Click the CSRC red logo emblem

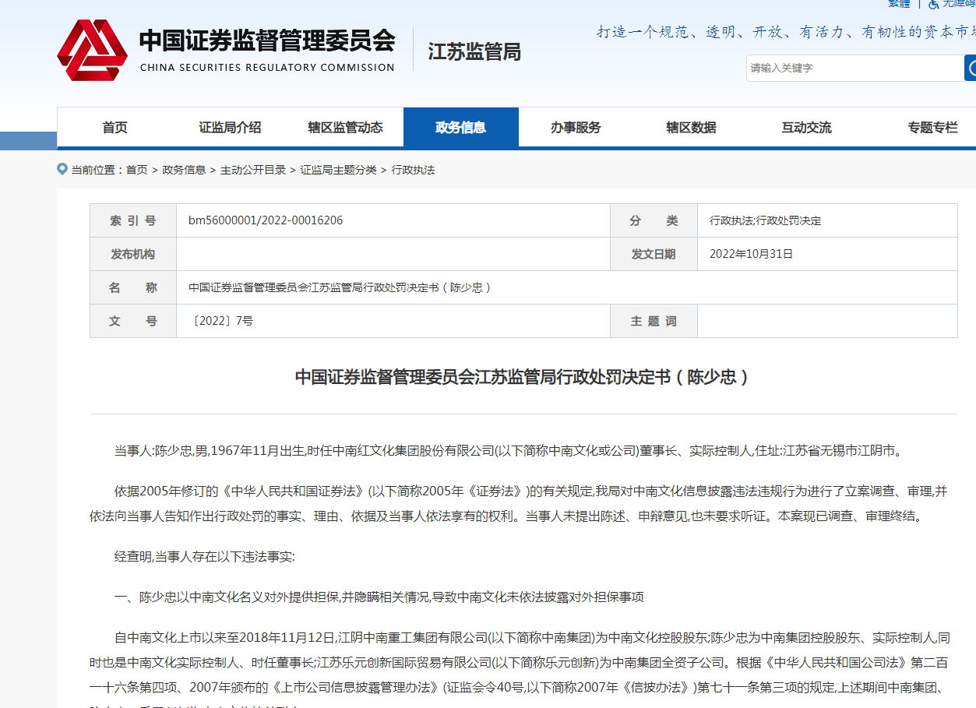click(92, 51)
